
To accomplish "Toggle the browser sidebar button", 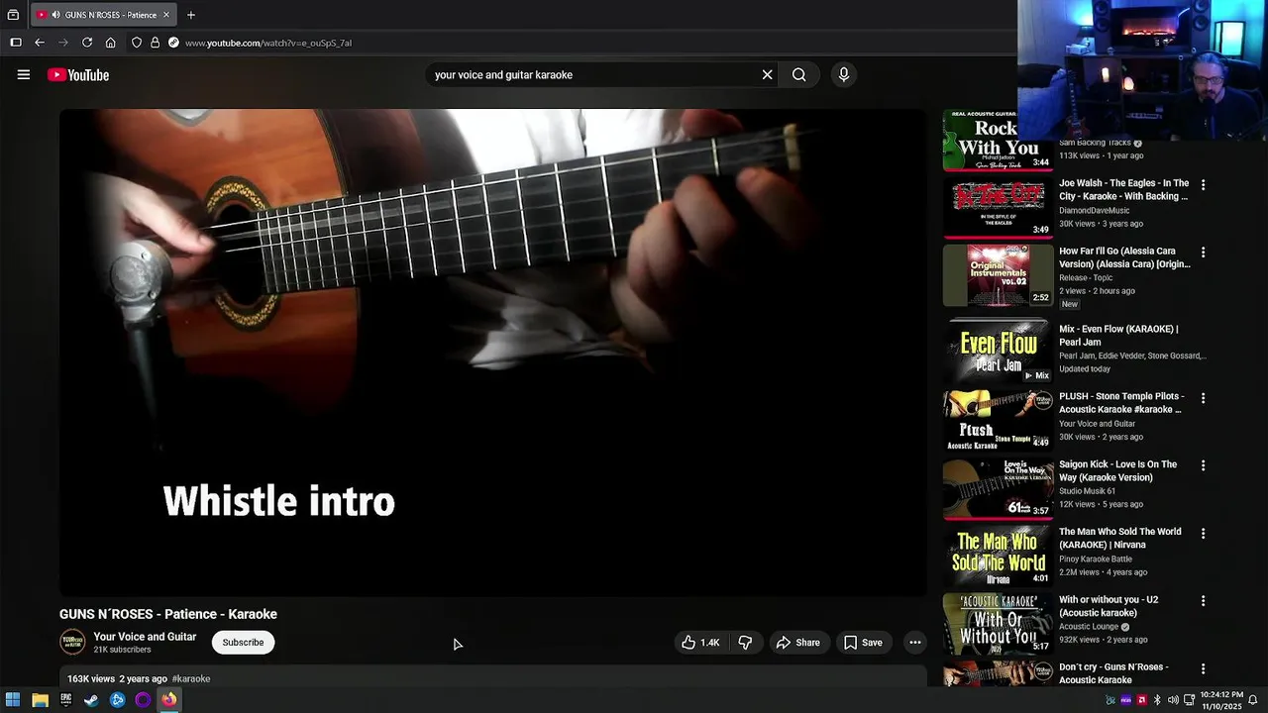I will (x=16, y=43).
